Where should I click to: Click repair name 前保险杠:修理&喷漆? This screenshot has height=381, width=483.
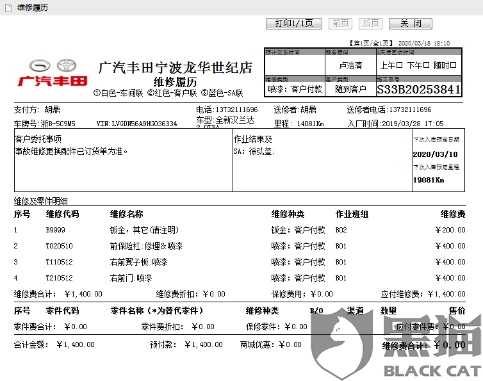[x=146, y=246]
